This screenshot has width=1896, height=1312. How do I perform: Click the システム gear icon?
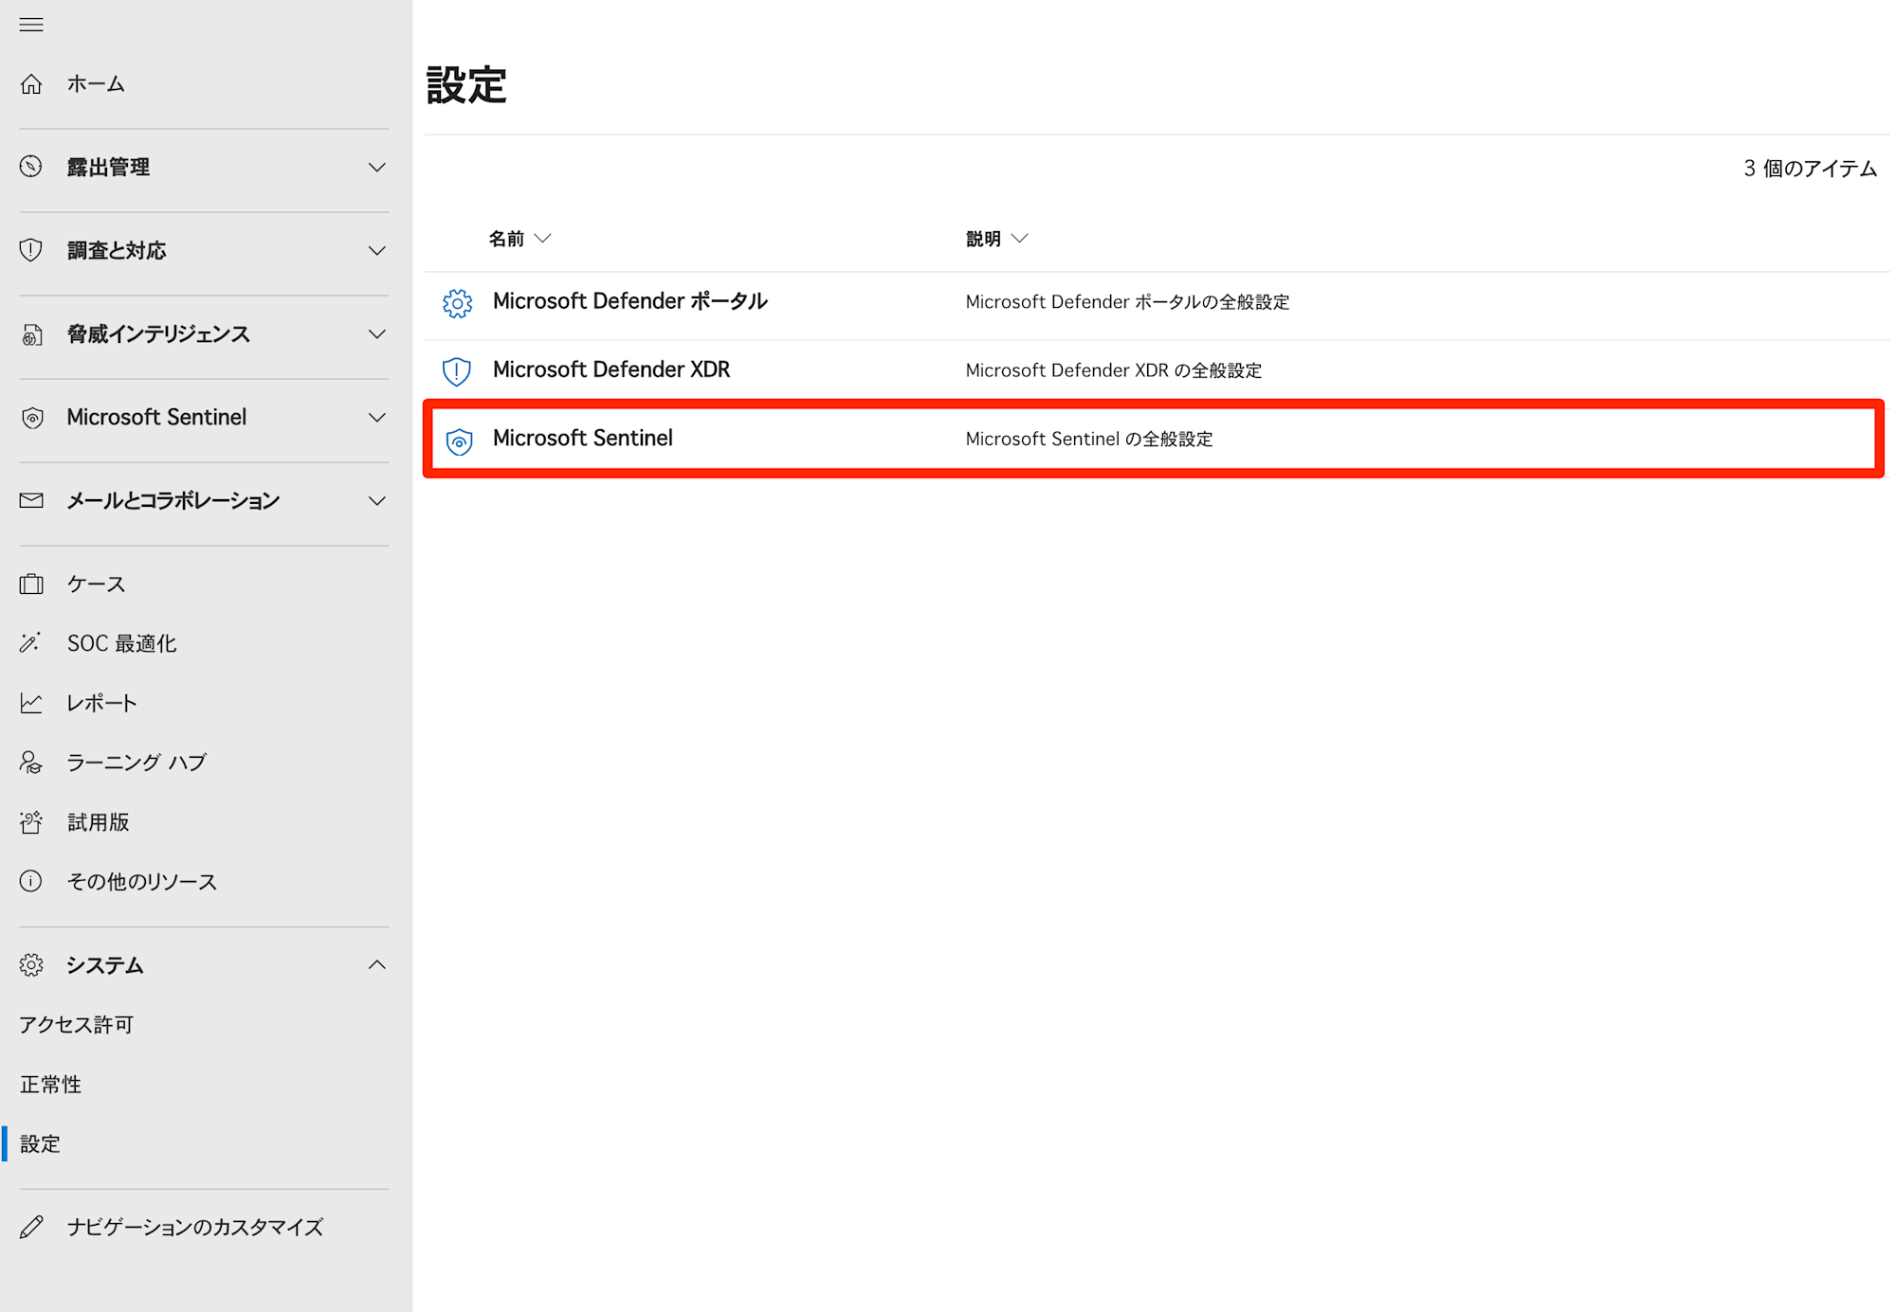(31, 965)
